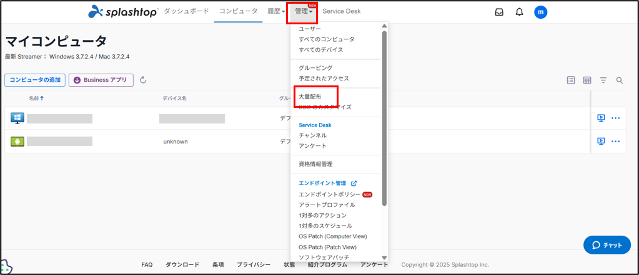Open the cookie settings icon

click(x=6, y=268)
